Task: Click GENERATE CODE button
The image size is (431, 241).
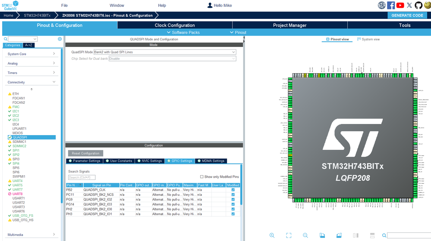Action: pyautogui.click(x=407, y=15)
